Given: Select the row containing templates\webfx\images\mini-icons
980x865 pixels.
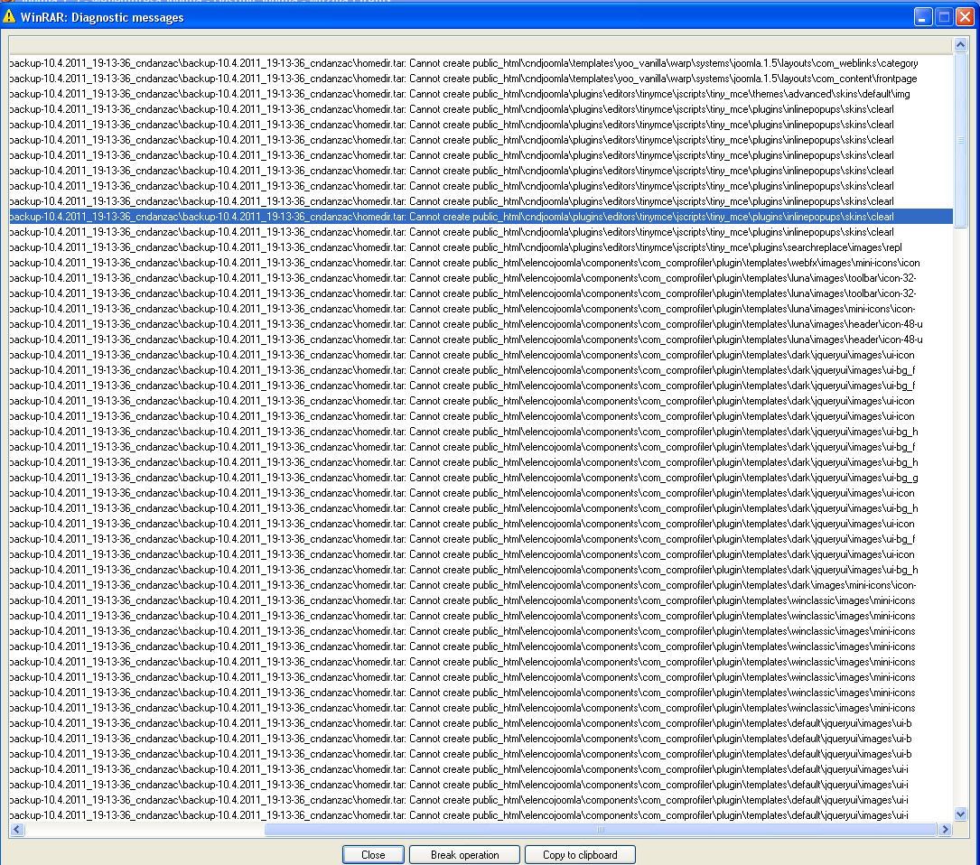Looking at the screenshot, I should coord(481,263).
